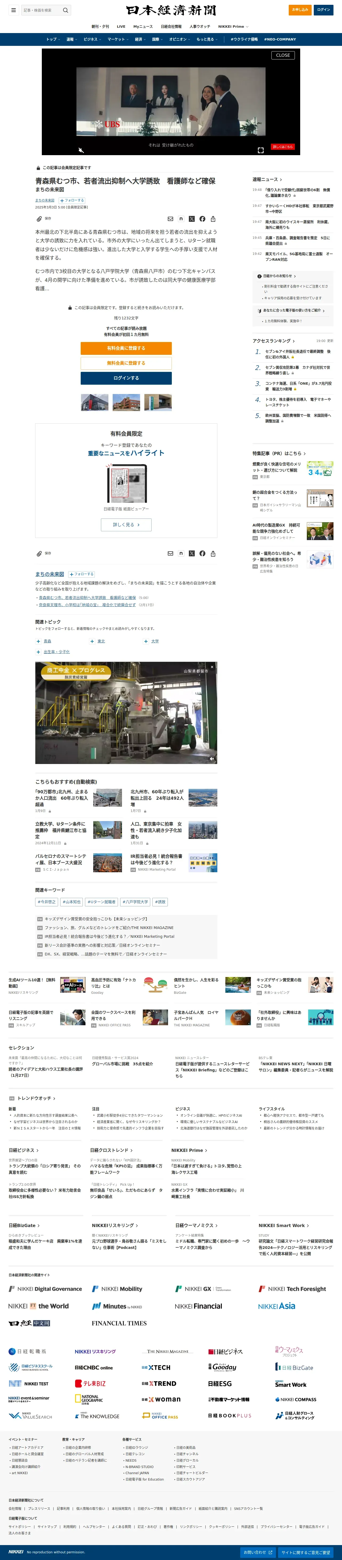Follow the 青森 topic with plus icon
Image resolution: width=342 pixels, height=1560 pixels.
point(38,641)
